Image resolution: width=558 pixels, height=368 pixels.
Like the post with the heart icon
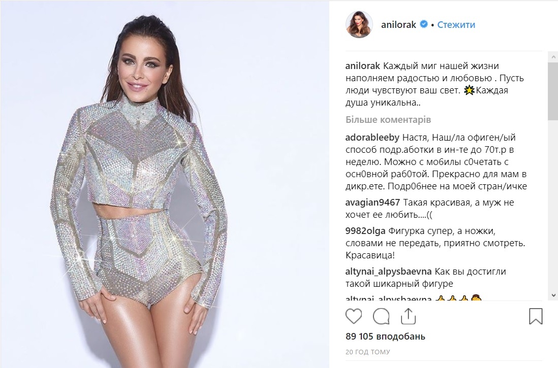tap(353, 316)
